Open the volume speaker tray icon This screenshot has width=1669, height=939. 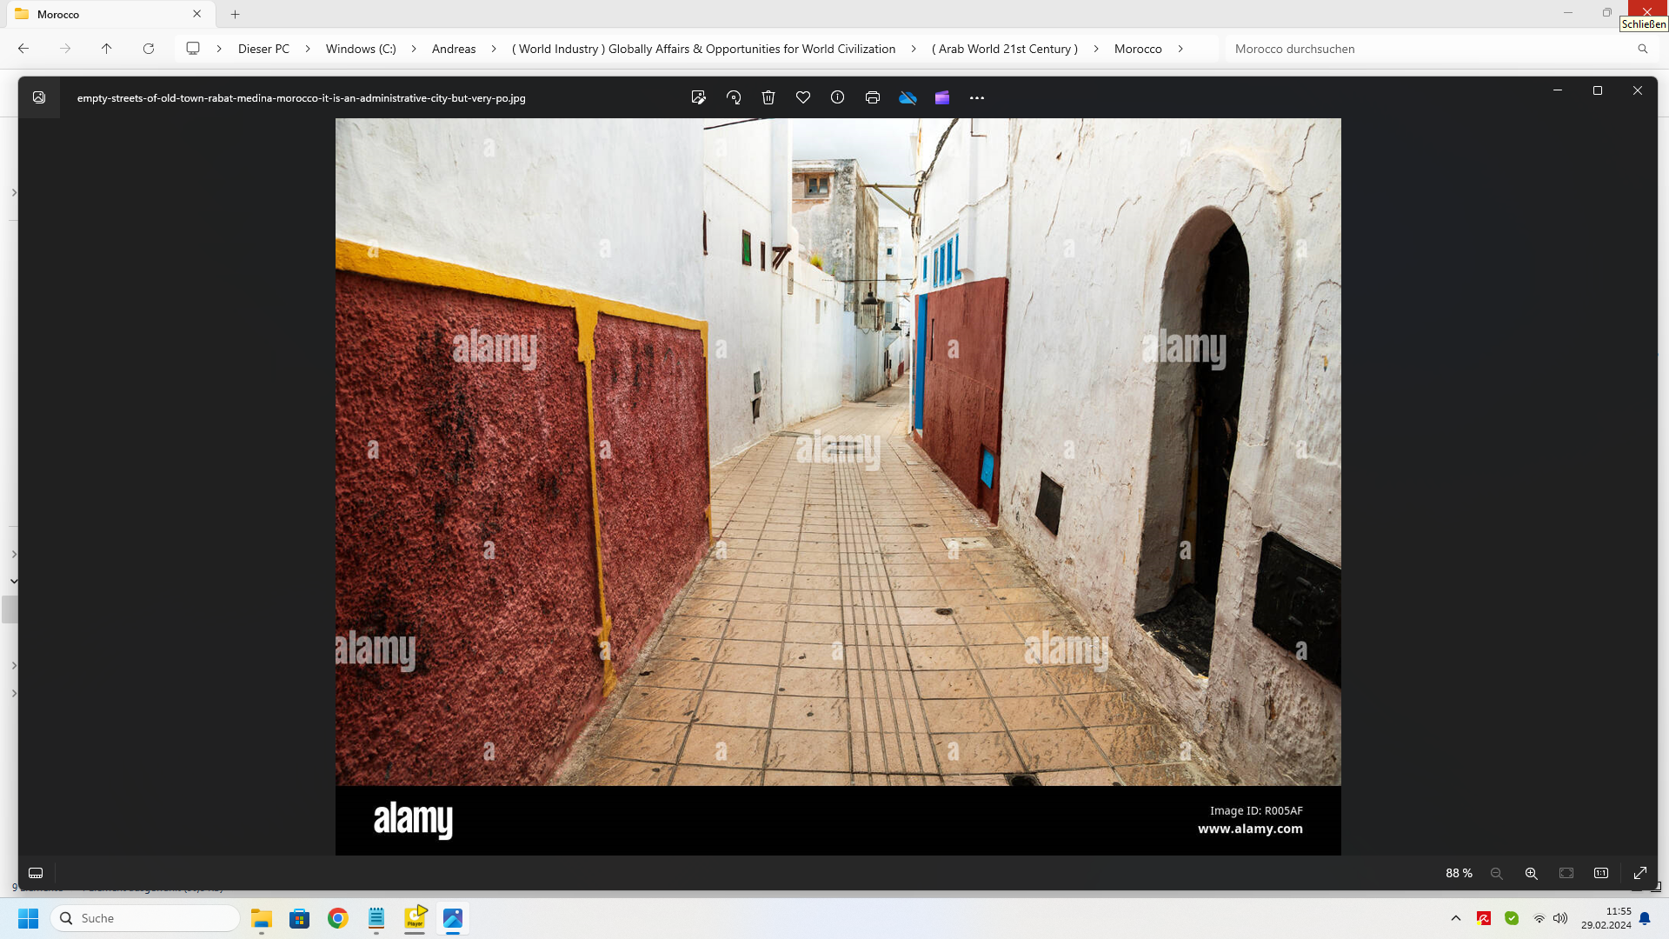pyautogui.click(x=1560, y=918)
